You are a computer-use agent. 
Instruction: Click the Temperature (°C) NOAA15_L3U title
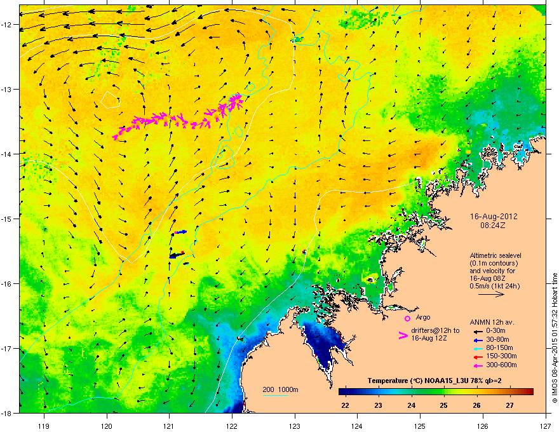tap(434, 381)
